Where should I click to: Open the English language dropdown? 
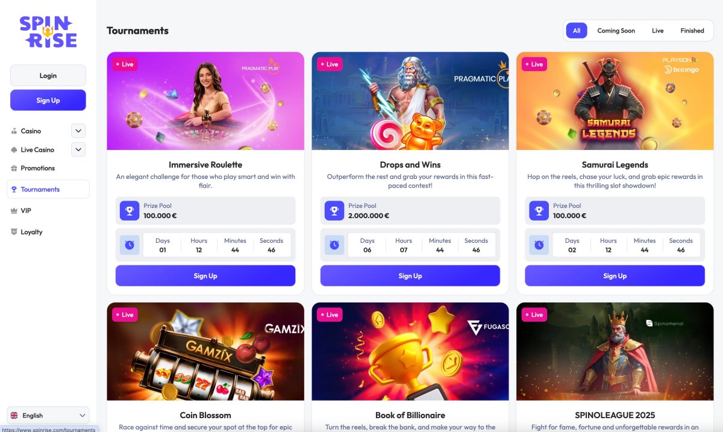tap(48, 416)
